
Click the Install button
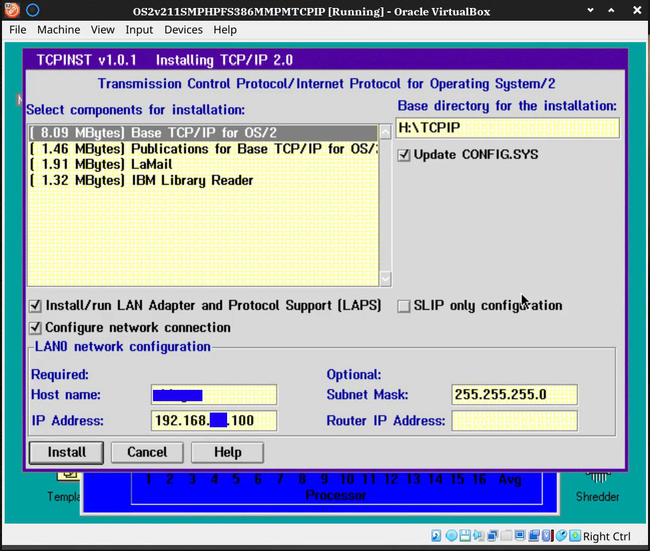[x=66, y=452]
